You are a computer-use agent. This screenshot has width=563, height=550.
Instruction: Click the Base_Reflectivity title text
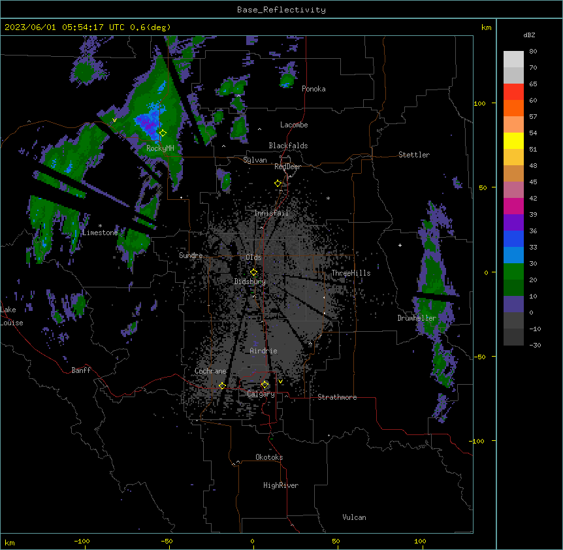[x=281, y=10]
